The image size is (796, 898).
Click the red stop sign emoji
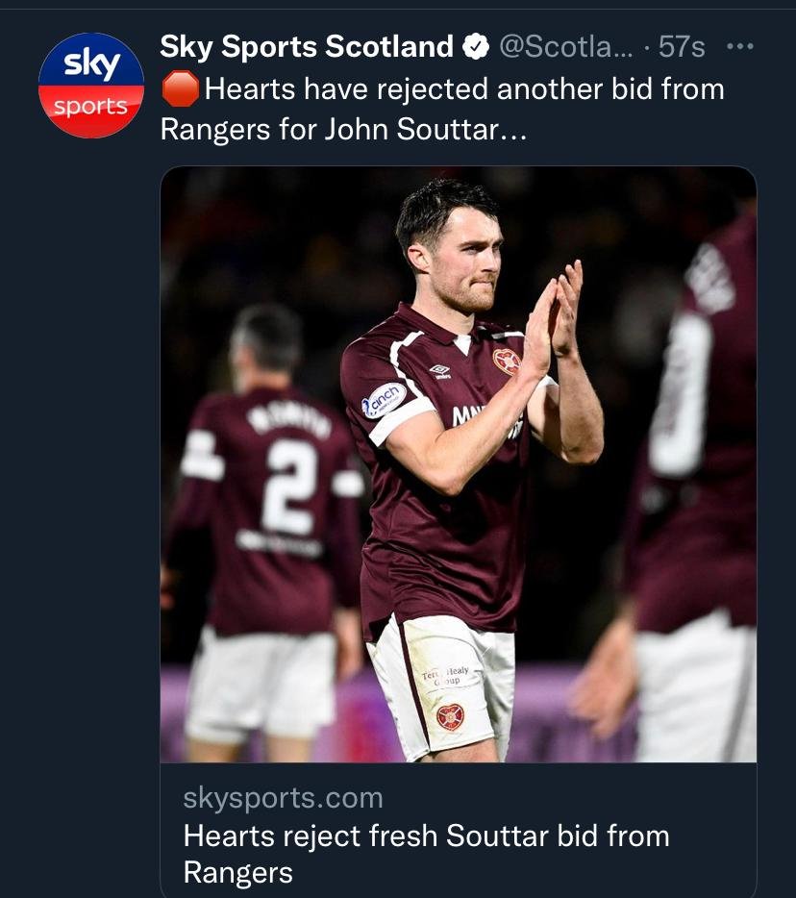[x=181, y=88]
